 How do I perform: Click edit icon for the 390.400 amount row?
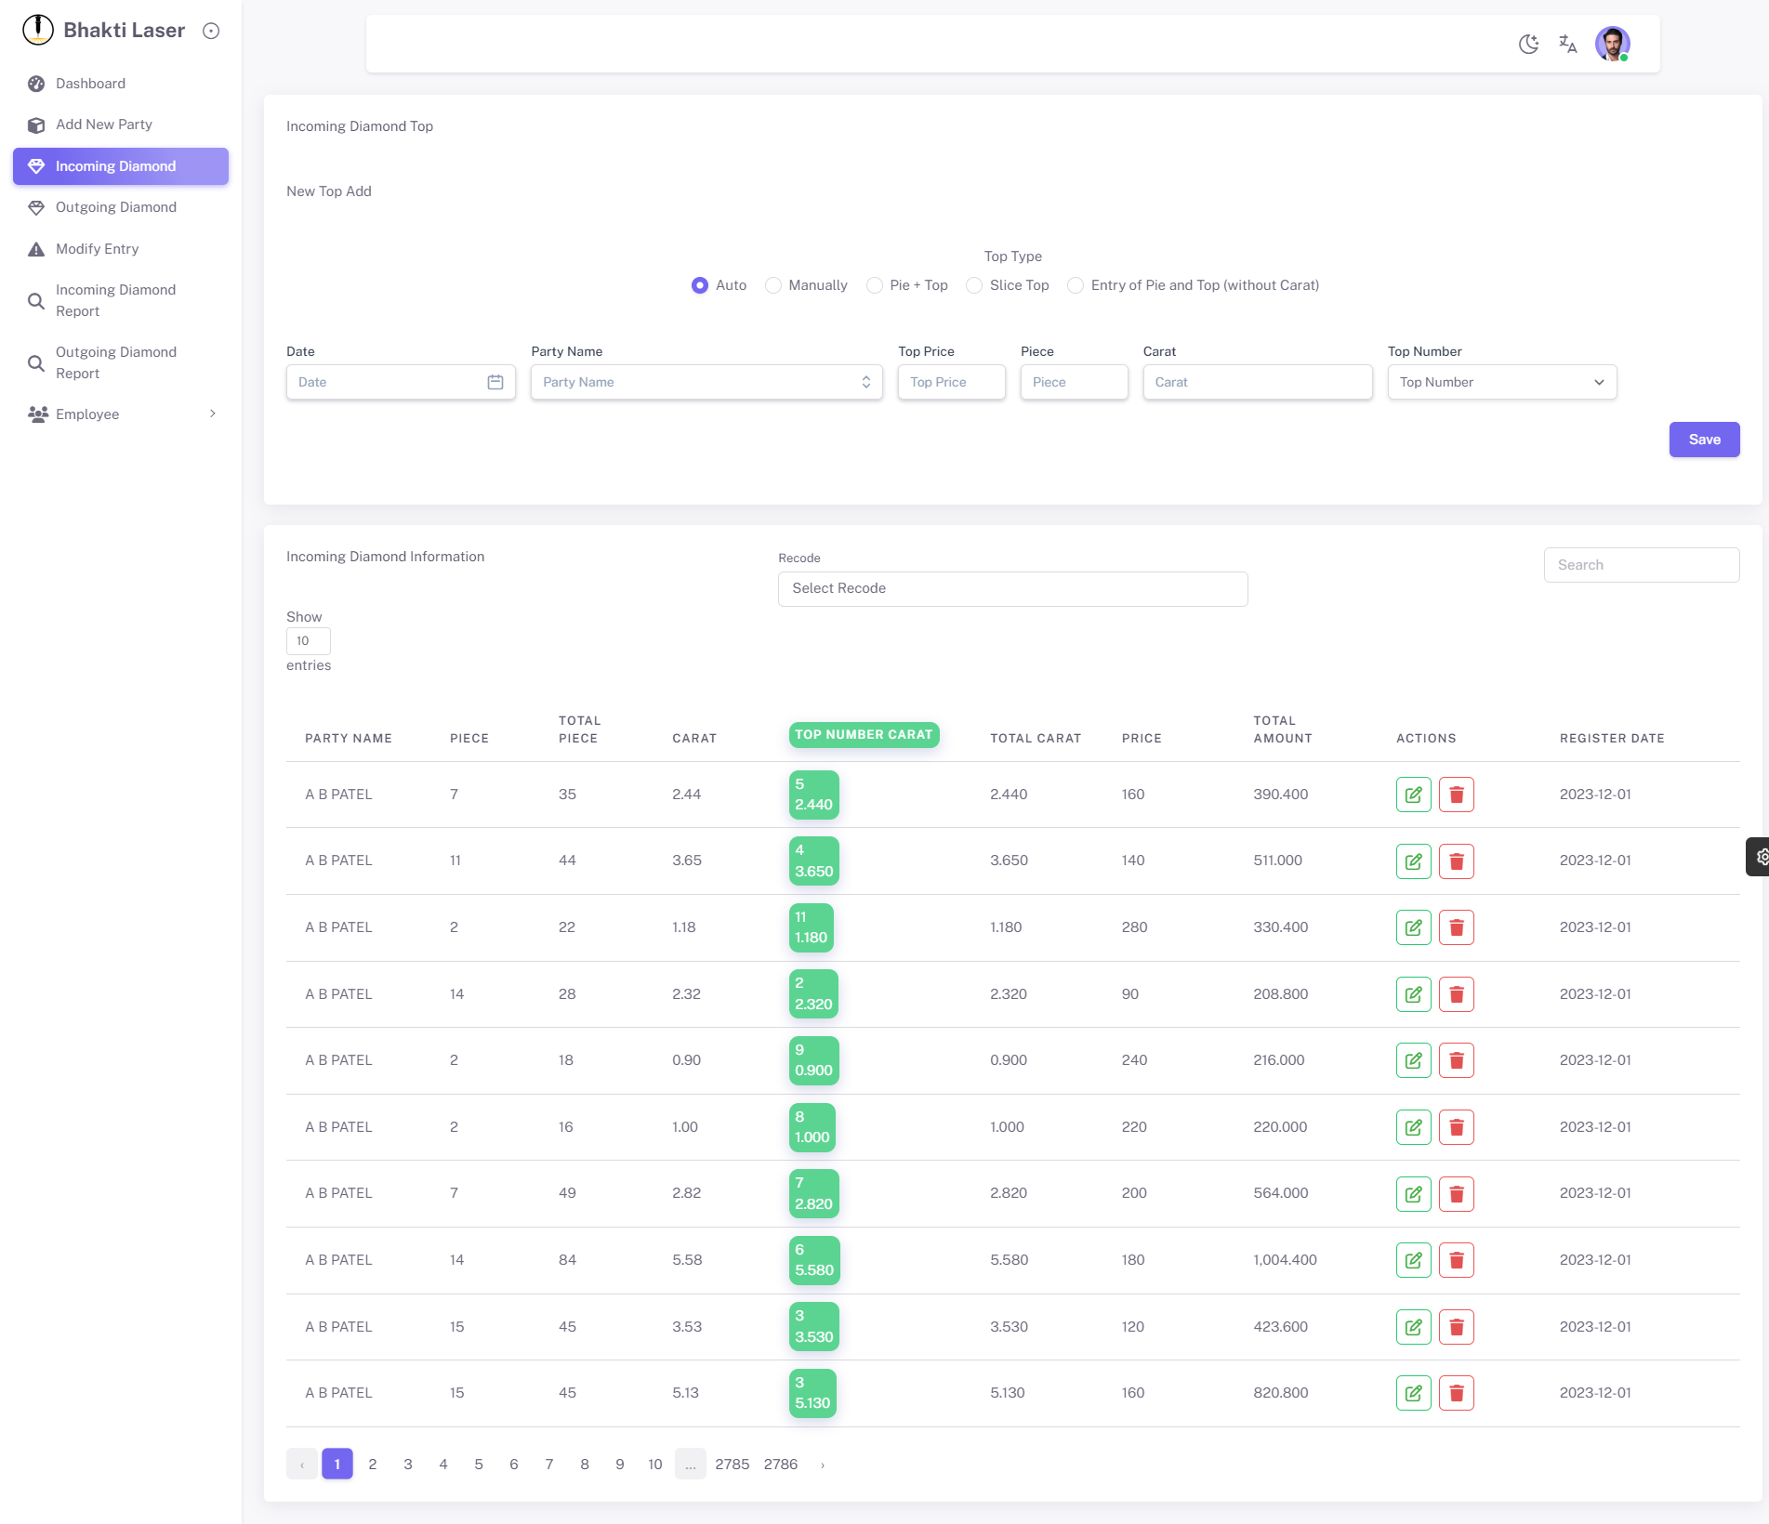(1413, 795)
